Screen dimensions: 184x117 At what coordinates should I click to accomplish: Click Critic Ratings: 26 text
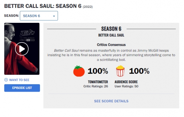96,86
